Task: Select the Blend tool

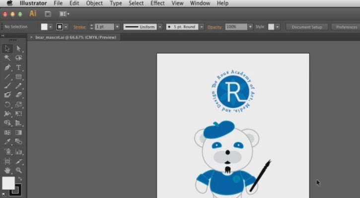Action: tap(18, 142)
